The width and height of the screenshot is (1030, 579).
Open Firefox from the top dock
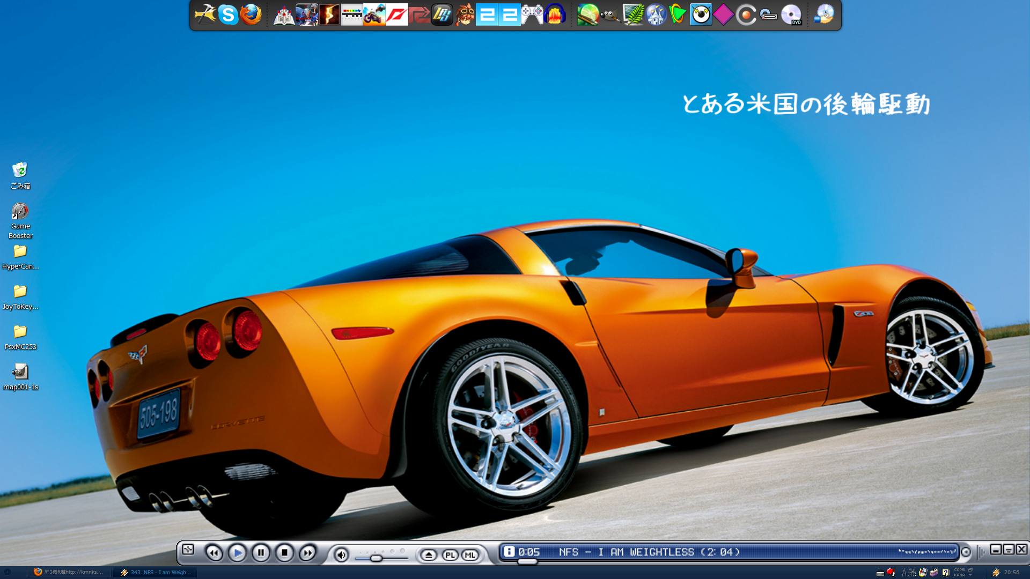point(251,15)
